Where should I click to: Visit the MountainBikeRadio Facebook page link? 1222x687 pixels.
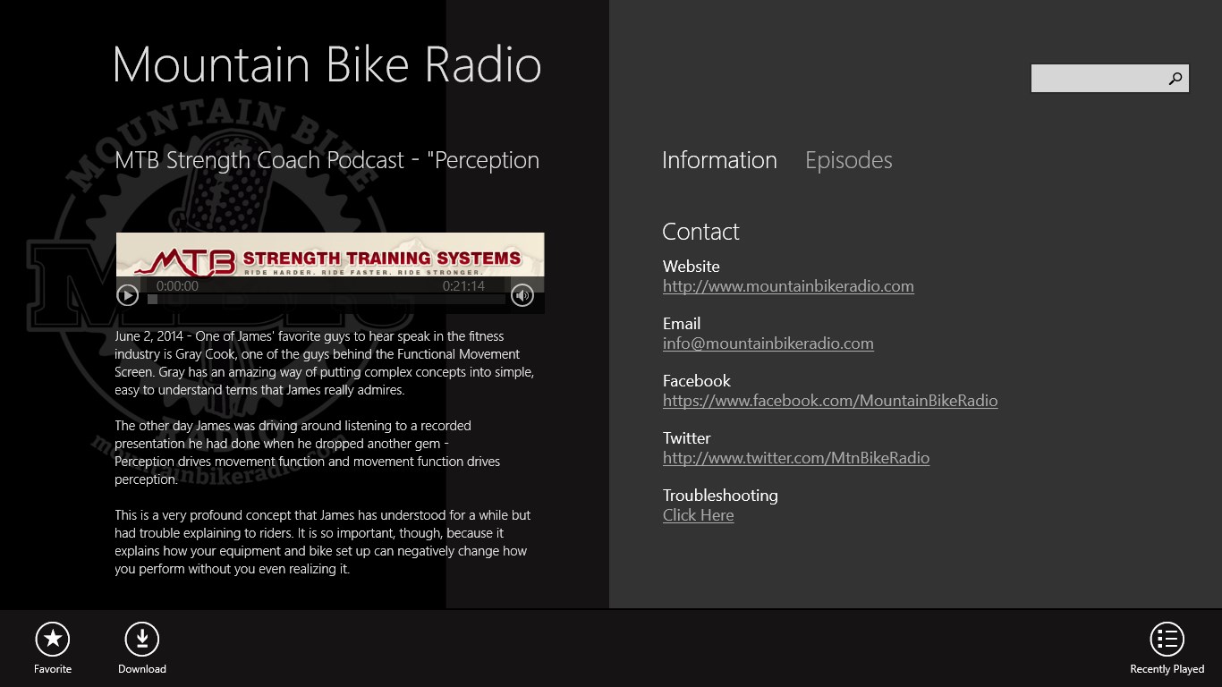pyautogui.click(x=829, y=402)
